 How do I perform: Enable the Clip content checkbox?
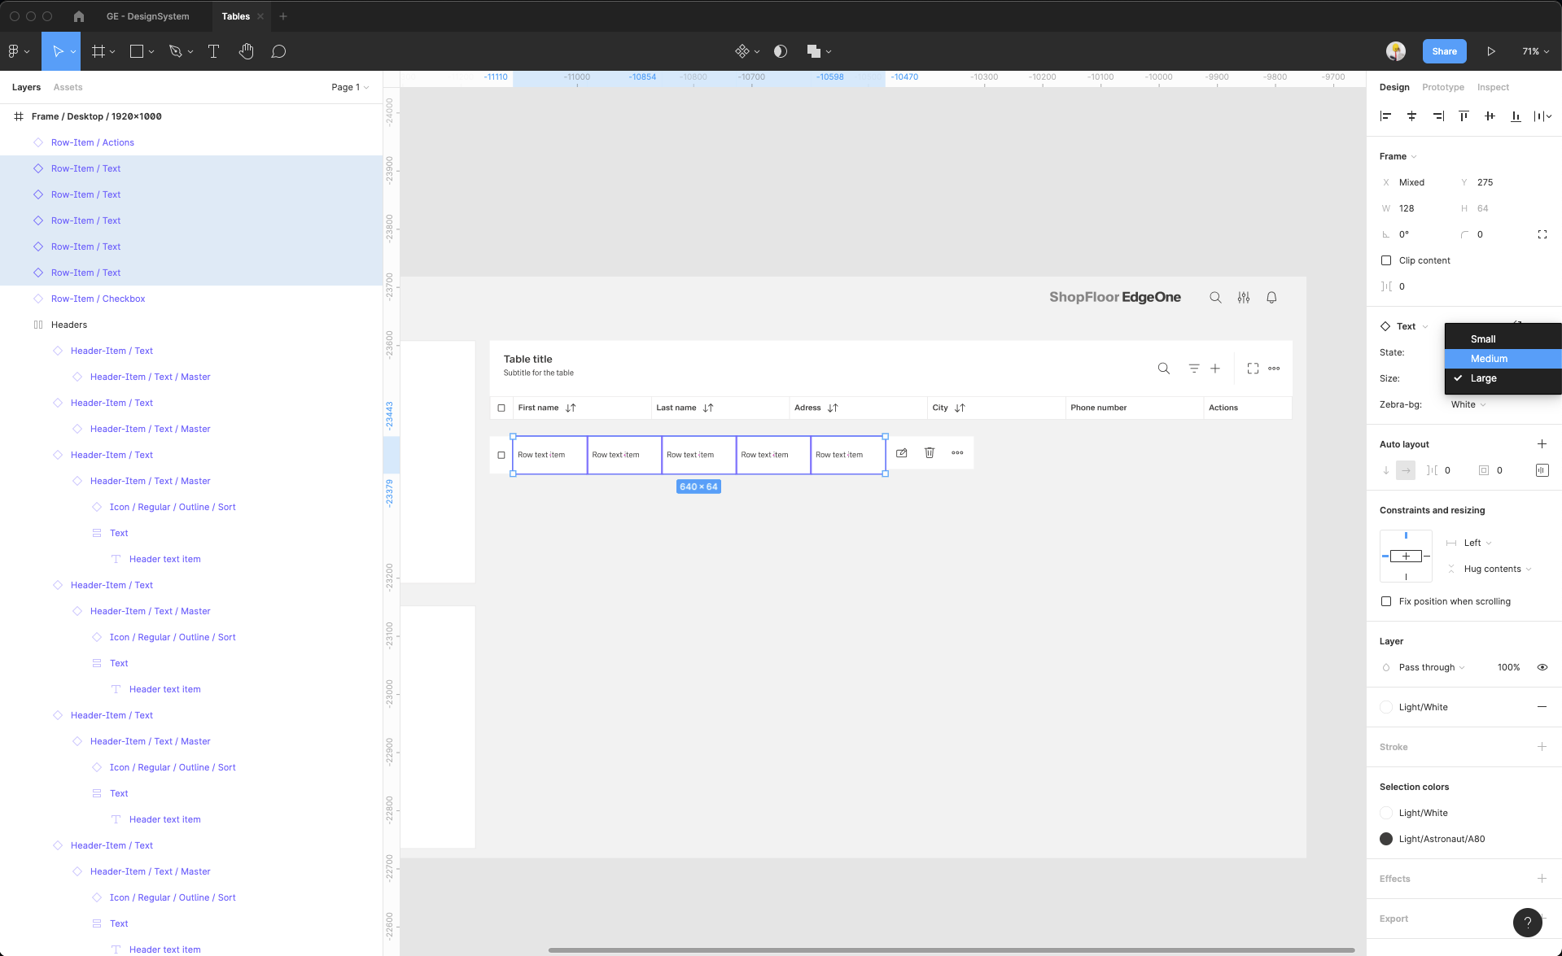click(1385, 260)
